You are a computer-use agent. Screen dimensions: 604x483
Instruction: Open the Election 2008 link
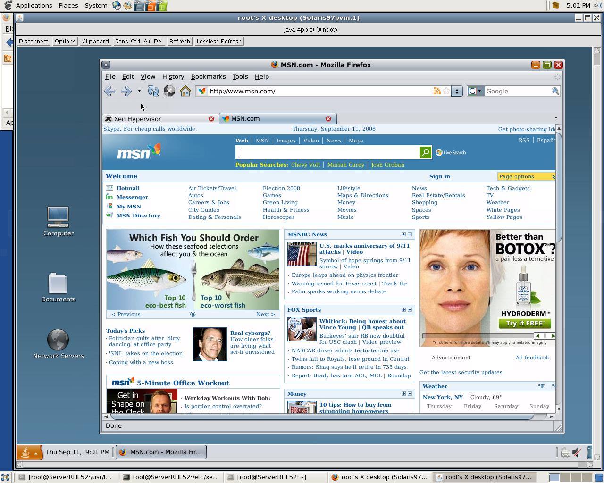281,188
